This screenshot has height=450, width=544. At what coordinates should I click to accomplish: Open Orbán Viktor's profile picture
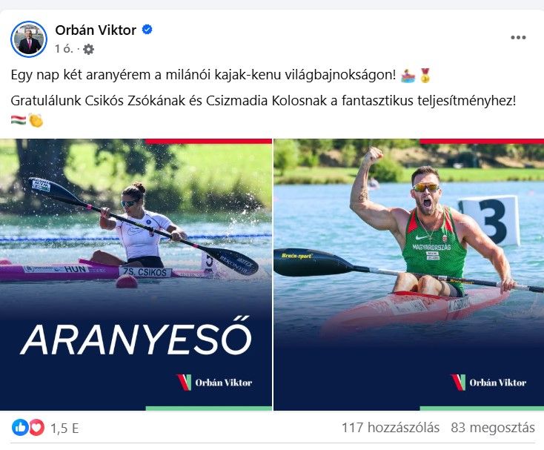pos(29,39)
